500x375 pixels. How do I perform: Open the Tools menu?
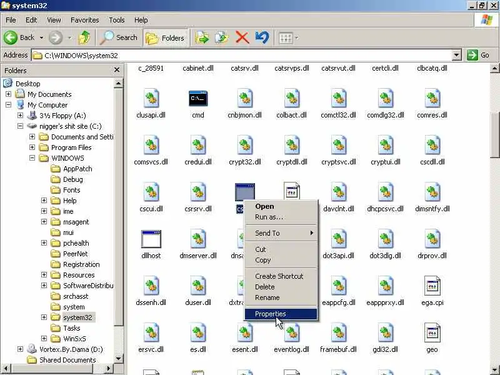coord(117,20)
